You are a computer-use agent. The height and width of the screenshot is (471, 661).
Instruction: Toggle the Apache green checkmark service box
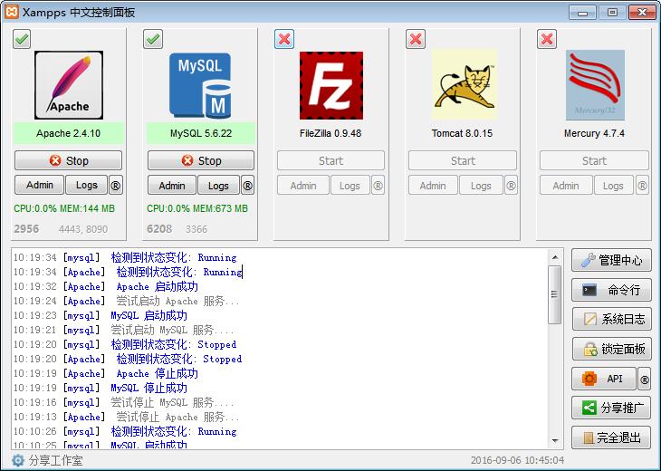point(22,40)
